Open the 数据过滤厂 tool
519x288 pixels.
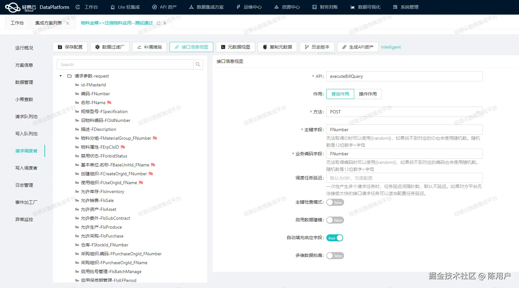[110, 47]
